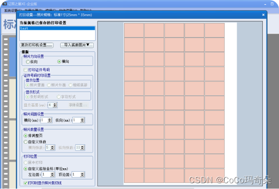Image resolution: width=279 pixels, height=189 pixels.
Task: Open the 系统设置 menu in main window
Action: click(x=13, y=10)
